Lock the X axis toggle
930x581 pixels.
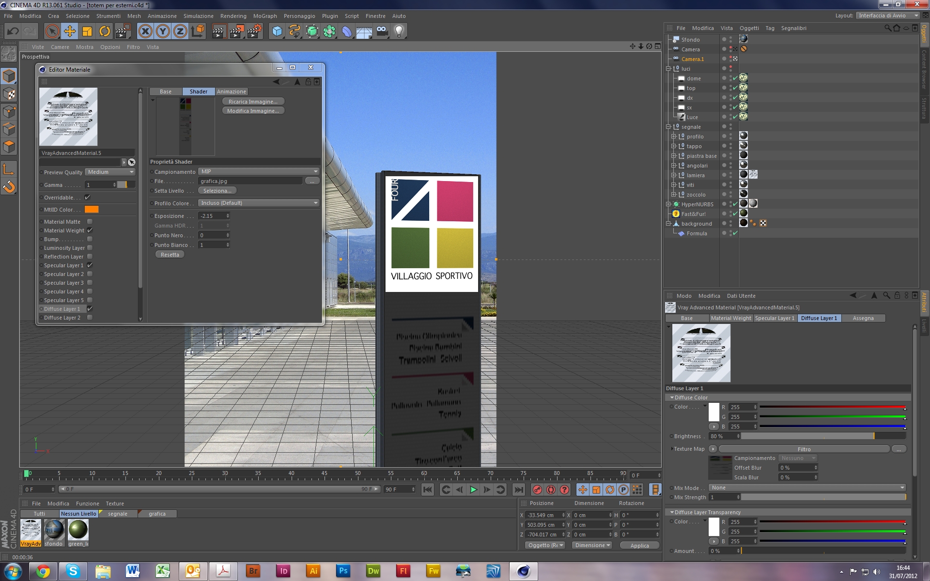pos(145,31)
